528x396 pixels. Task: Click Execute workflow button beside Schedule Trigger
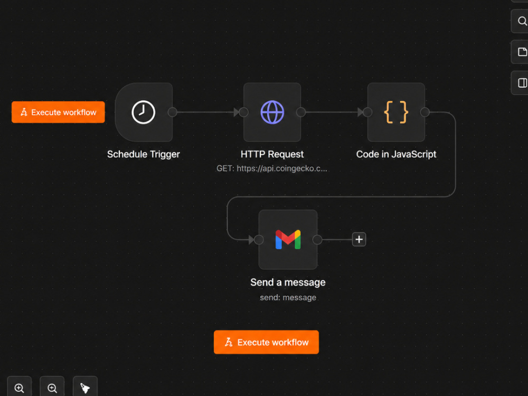click(x=58, y=112)
